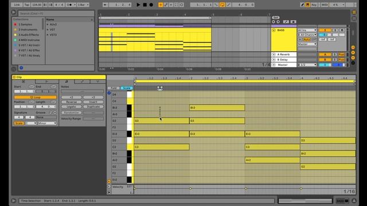Select the MIDI Instruments collection
Image resolution: width=367 pixels, height=206 pixels.
coord(29,40)
